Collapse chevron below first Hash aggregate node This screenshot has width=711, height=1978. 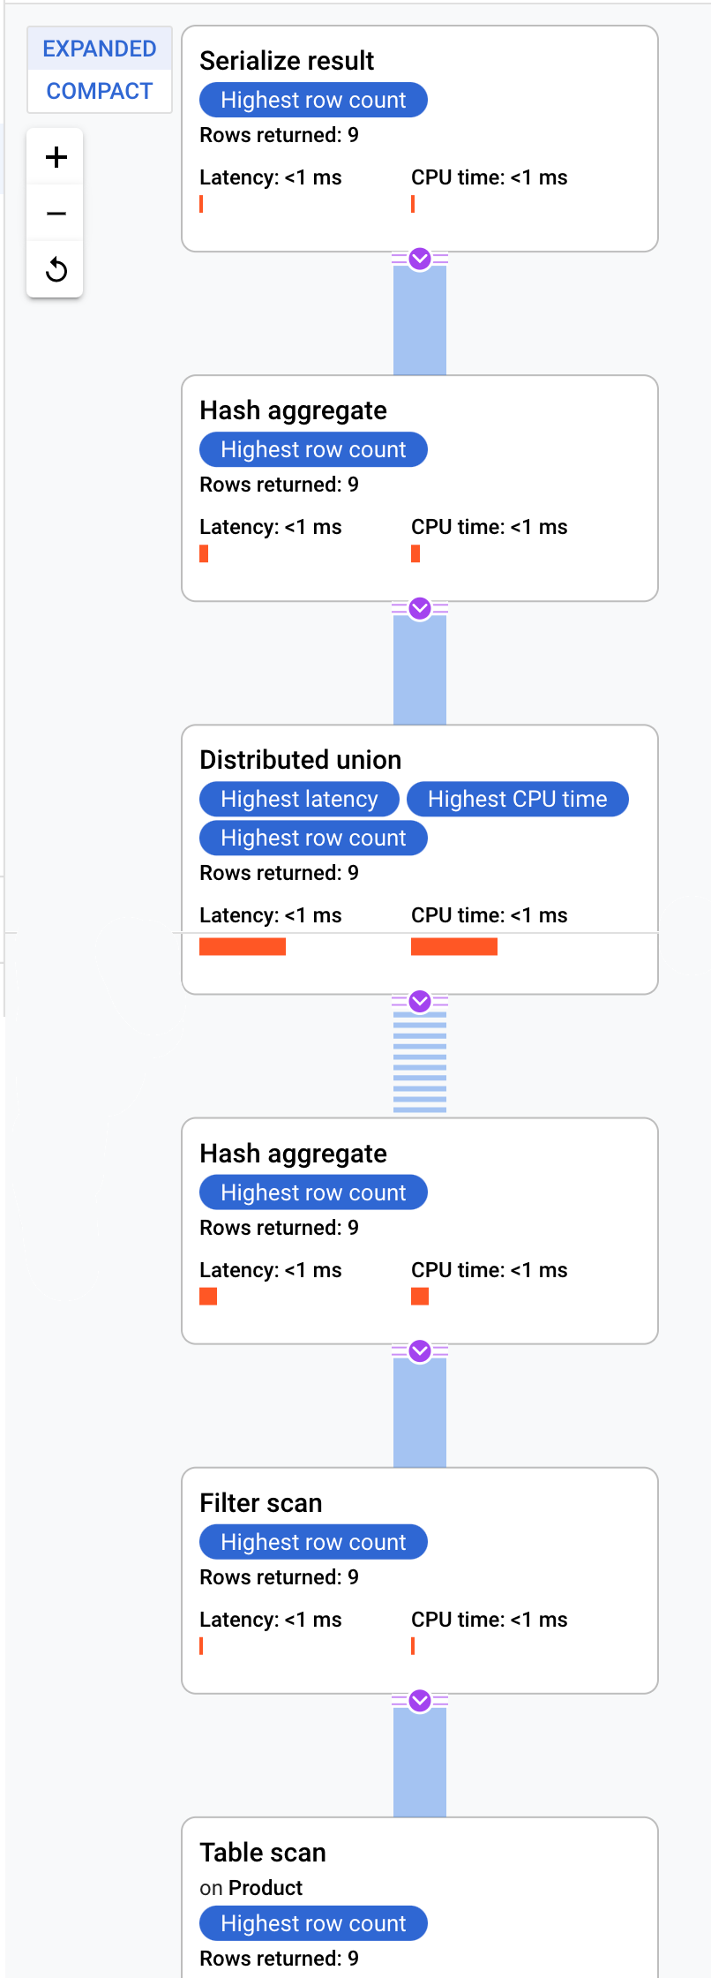(x=420, y=608)
